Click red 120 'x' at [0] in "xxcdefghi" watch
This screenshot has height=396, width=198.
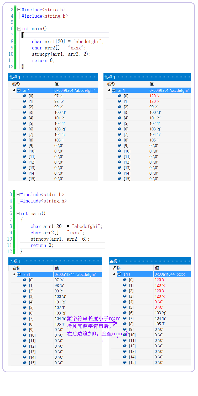[x=155, y=96]
